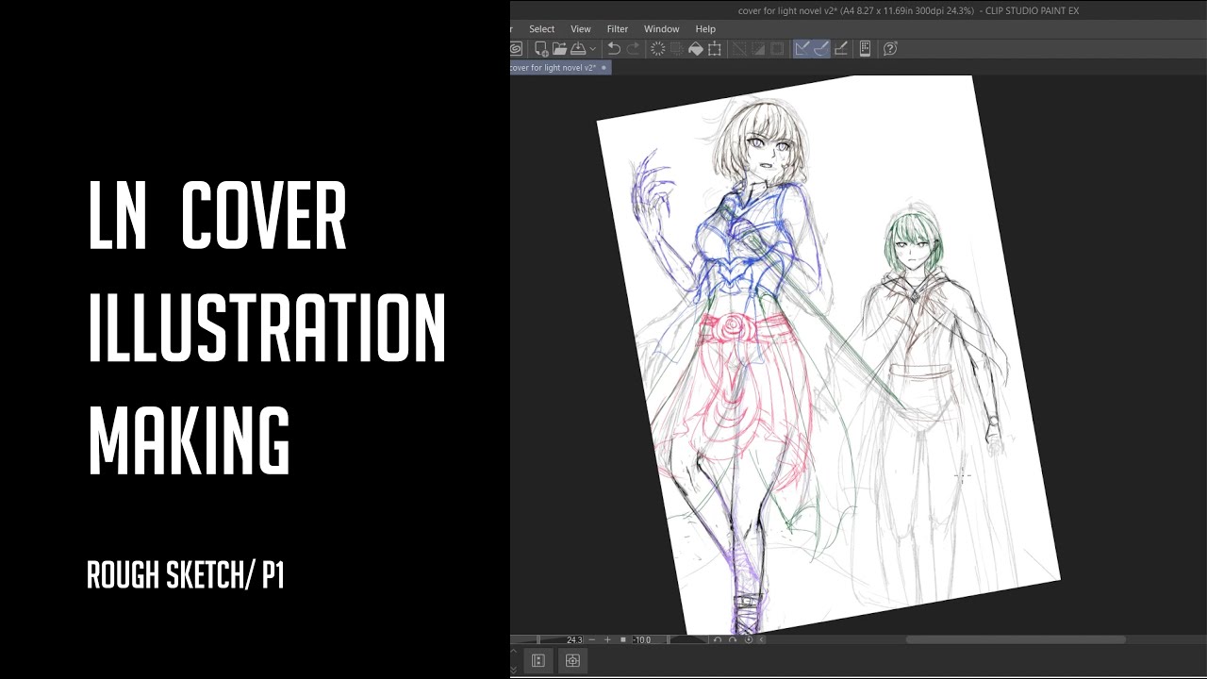Click the Clear (dotted circle) toolbar icon

click(x=657, y=49)
